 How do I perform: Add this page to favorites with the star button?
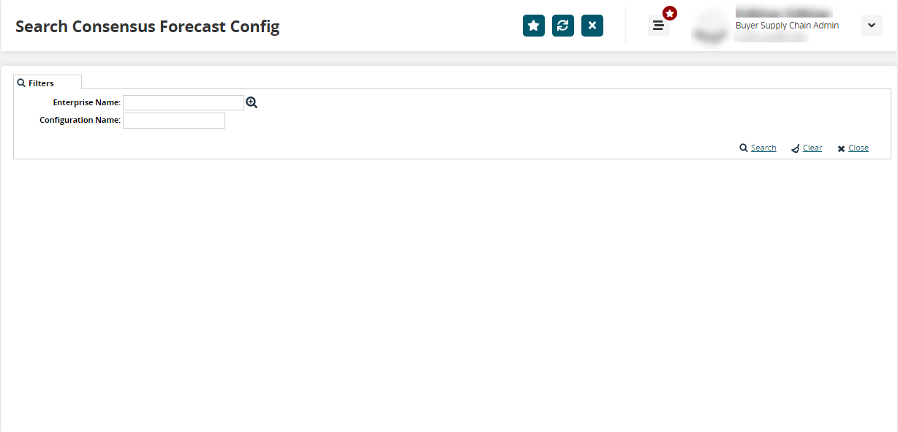point(534,26)
